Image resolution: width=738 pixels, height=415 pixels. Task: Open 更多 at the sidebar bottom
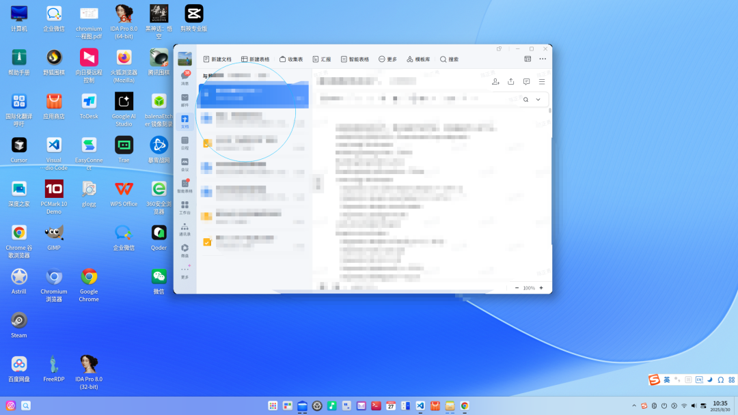coord(184,272)
